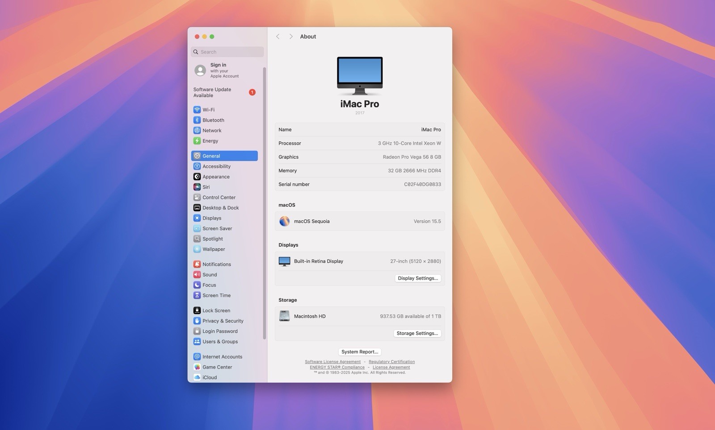Click the Control Center sidebar icon
The width and height of the screenshot is (715, 430).
[x=197, y=197]
